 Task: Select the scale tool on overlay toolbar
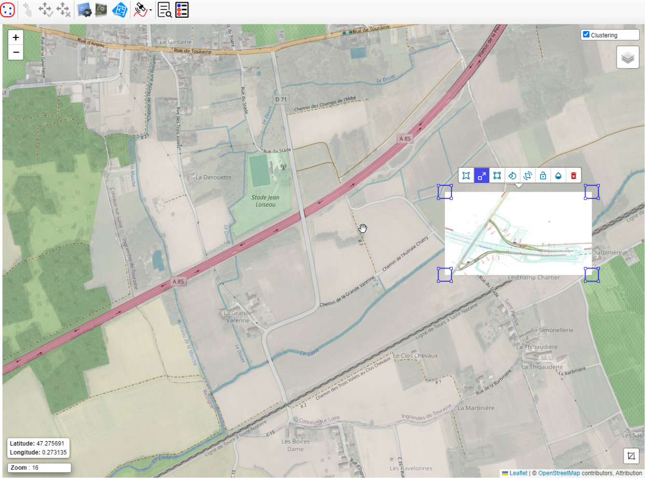[x=482, y=176]
